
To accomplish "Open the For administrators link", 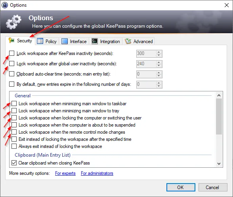I will coord(97,173).
